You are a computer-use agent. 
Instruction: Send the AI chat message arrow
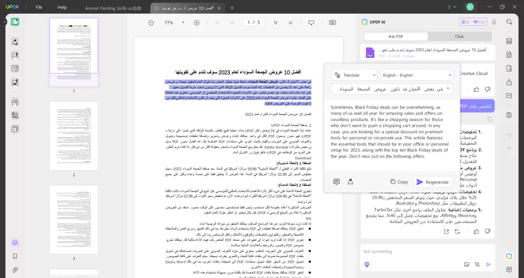(488, 264)
